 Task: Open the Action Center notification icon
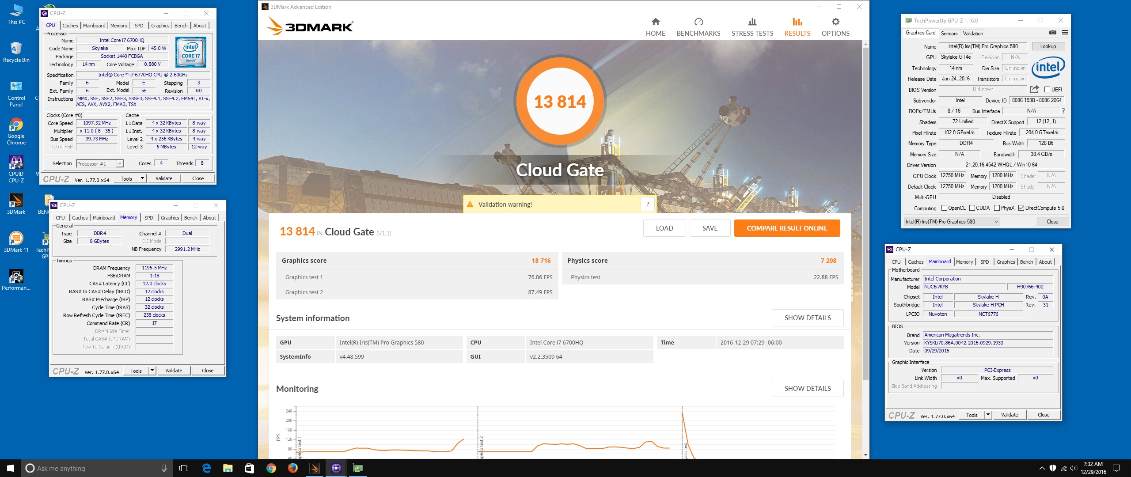pos(1116,468)
